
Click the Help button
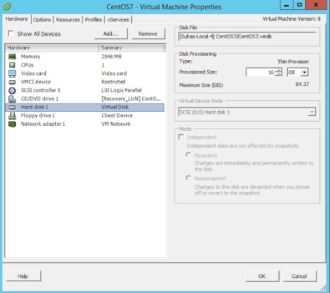[x=23, y=276]
